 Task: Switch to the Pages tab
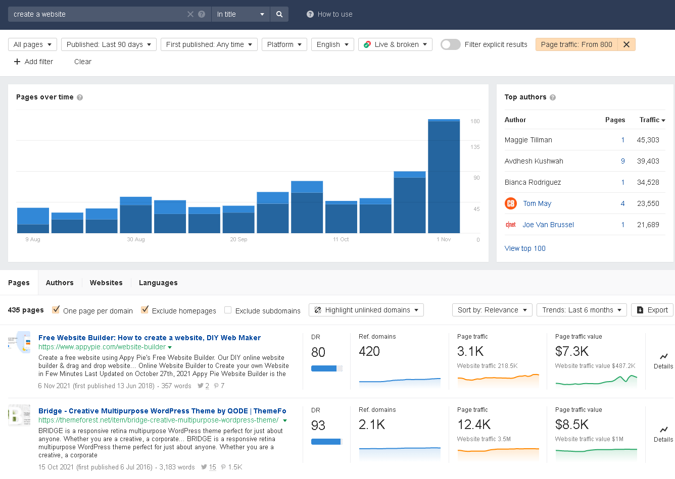19,283
